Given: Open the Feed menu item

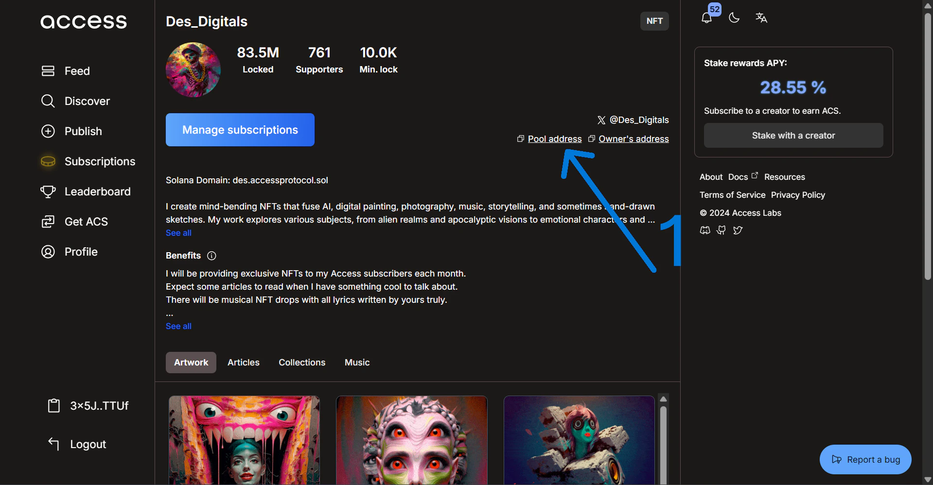Looking at the screenshot, I should pyautogui.click(x=77, y=71).
